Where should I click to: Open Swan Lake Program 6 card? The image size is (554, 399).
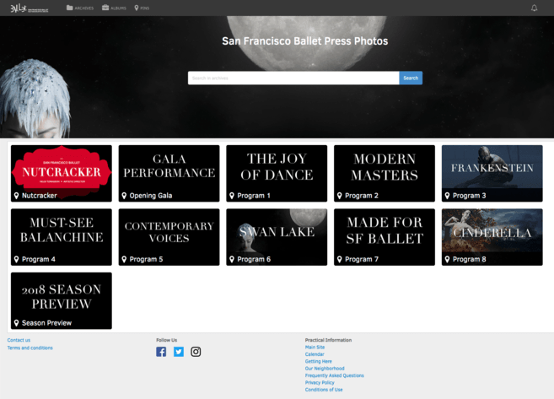pyautogui.click(x=277, y=237)
